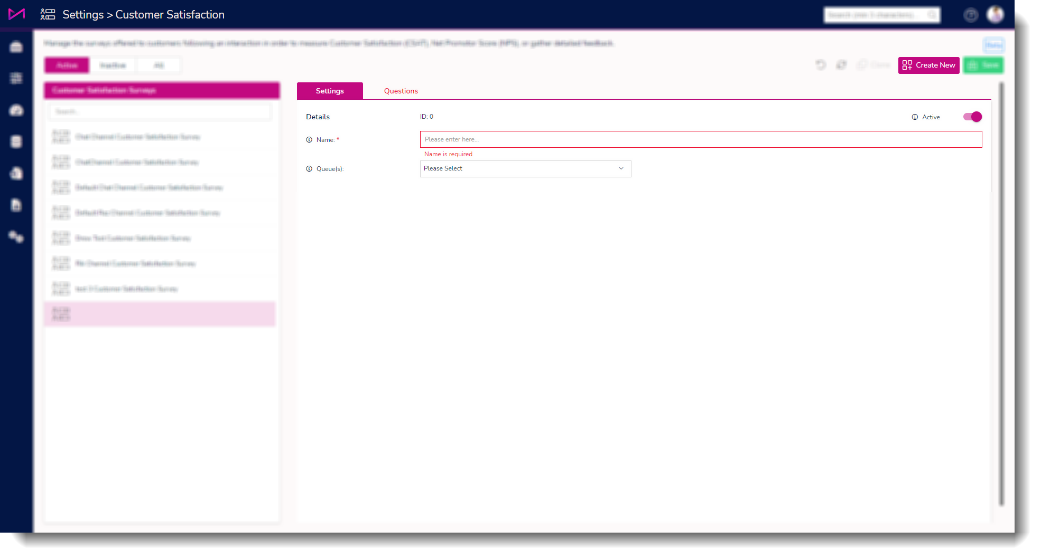Select the Active filter tab
Image resolution: width=1041 pixels, height=559 pixels.
coord(67,65)
